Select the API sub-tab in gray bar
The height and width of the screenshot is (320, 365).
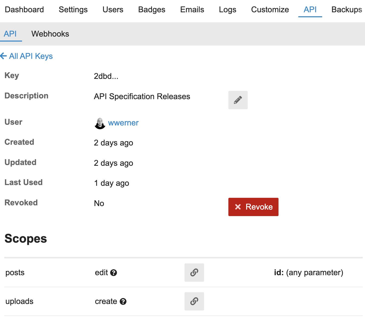[x=10, y=34]
